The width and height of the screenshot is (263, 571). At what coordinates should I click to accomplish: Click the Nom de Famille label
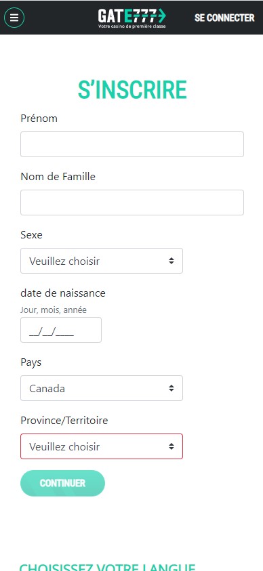58,177
